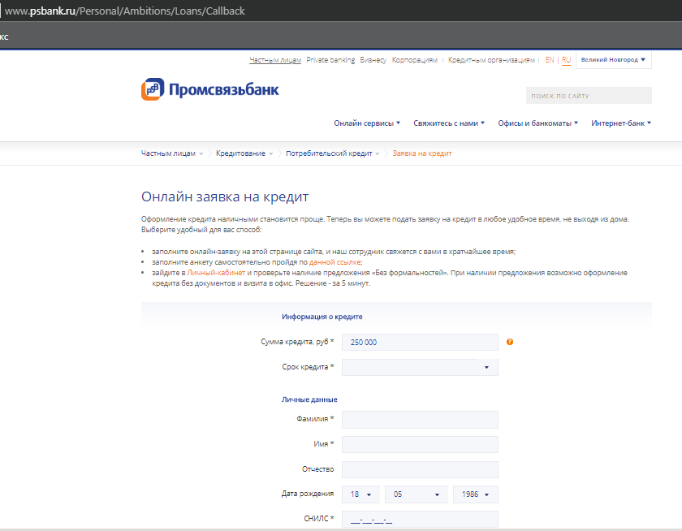Click the СНИЛС input field

[420, 520]
